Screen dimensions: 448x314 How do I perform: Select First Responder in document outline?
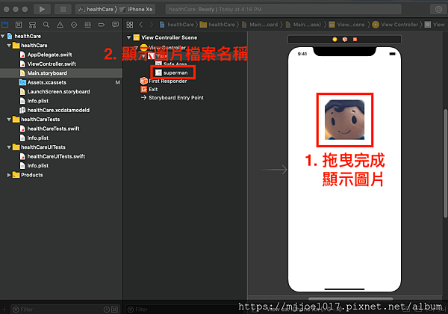pyautogui.click(x=167, y=81)
